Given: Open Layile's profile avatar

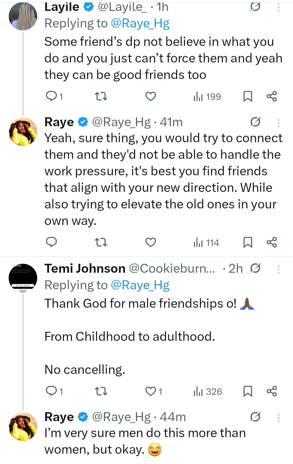Looking at the screenshot, I should click(x=23, y=16).
